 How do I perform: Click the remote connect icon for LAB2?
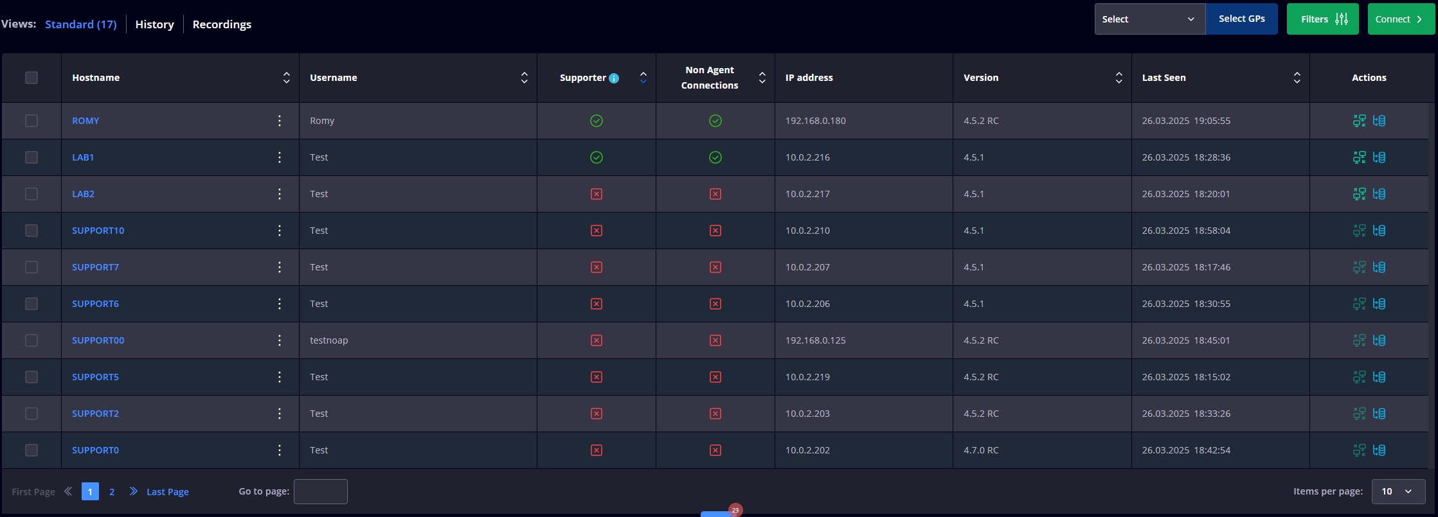point(1359,194)
